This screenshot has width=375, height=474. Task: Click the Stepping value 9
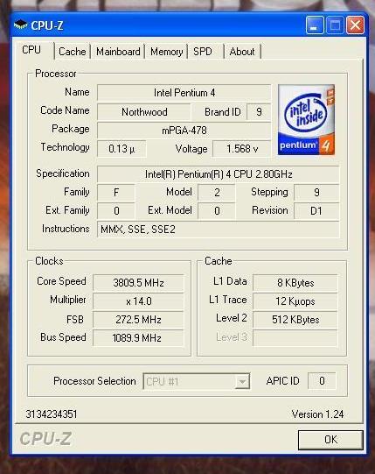tap(316, 193)
